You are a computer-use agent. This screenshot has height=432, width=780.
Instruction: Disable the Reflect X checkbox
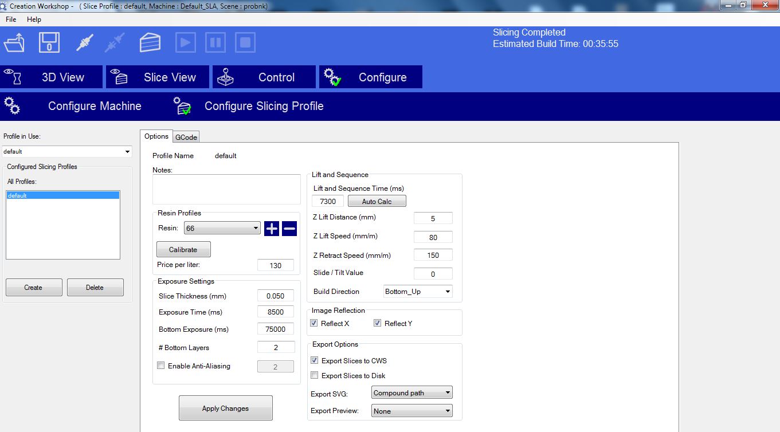pyautogui.click(x=314, y=324)
